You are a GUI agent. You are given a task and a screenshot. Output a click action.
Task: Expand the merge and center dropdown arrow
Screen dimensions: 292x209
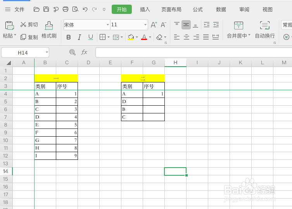point(249,35)
